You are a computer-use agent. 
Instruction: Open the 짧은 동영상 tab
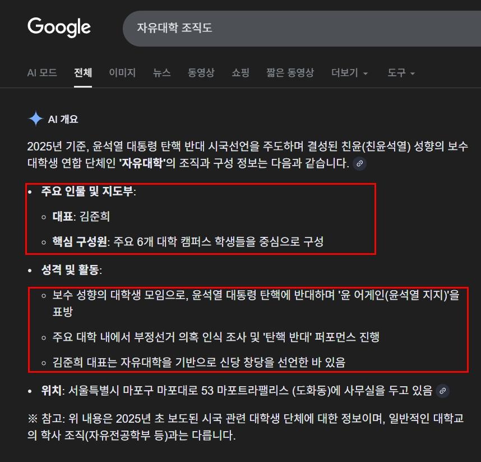tap(290, 73)
